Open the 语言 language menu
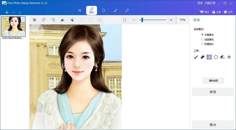This screenshot has height=130, width=236. point(200,3)
